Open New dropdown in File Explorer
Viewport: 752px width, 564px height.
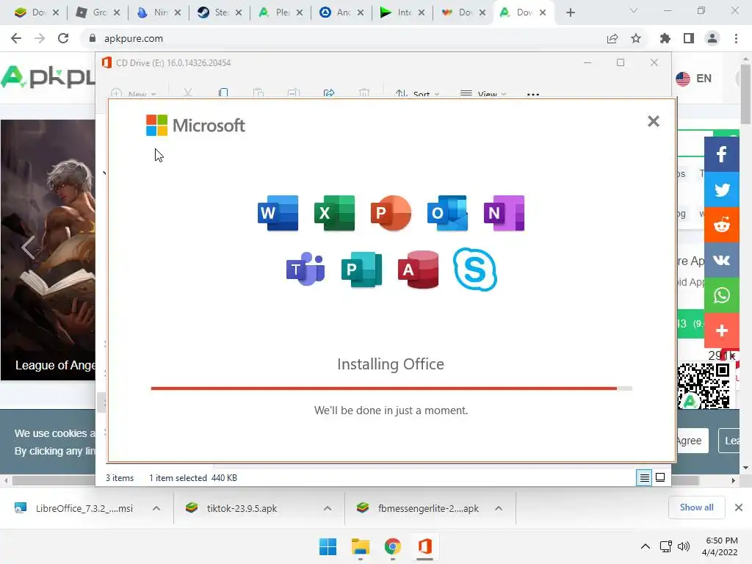tap(134, 93)
